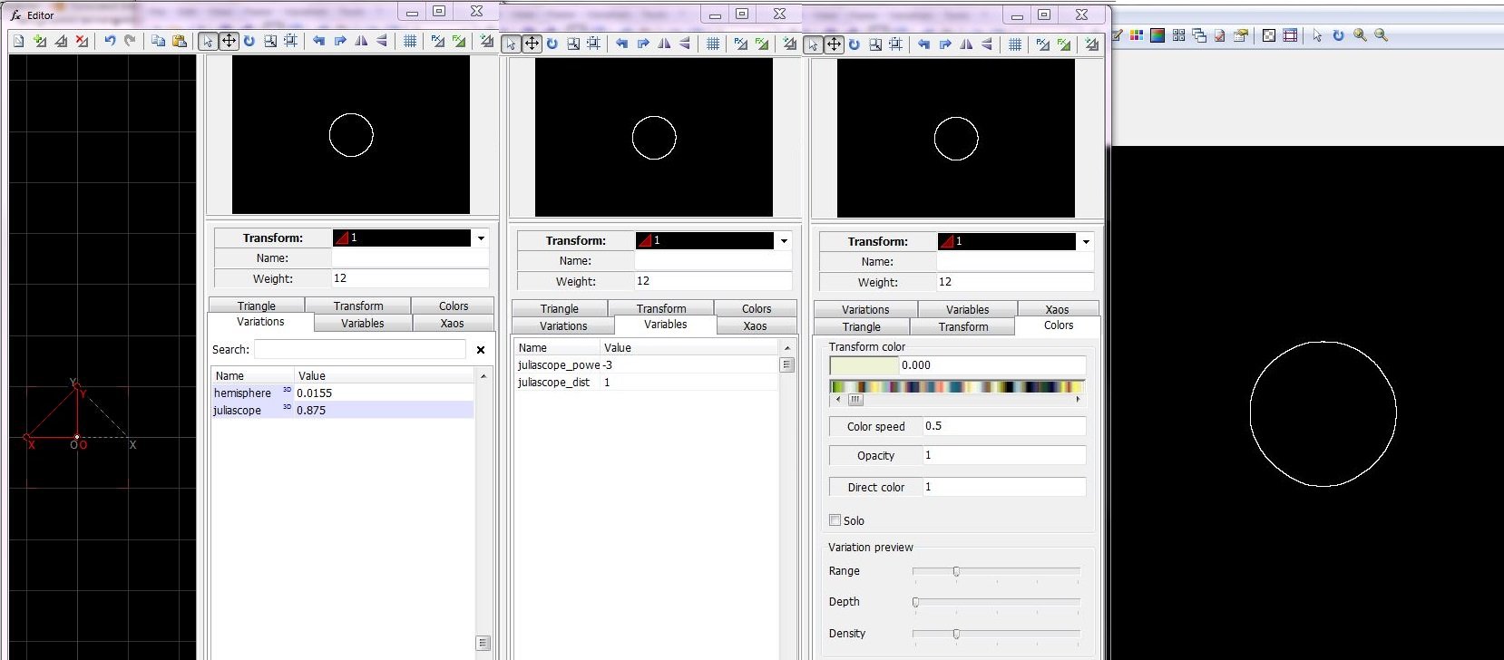Open Triangle tab in Colors editor window
1504x660 pixels.
[862, 327]
